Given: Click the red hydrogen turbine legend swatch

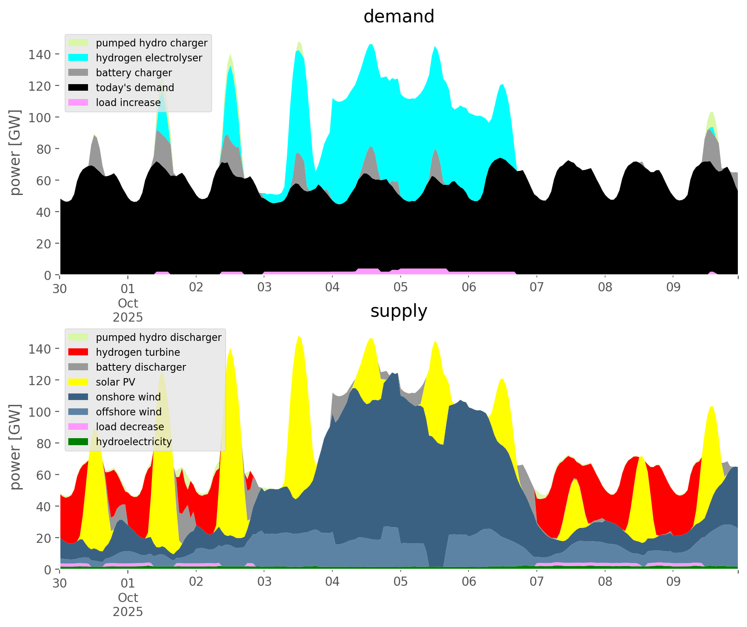Looking at the screenshot, I should [x=78, y=352].
